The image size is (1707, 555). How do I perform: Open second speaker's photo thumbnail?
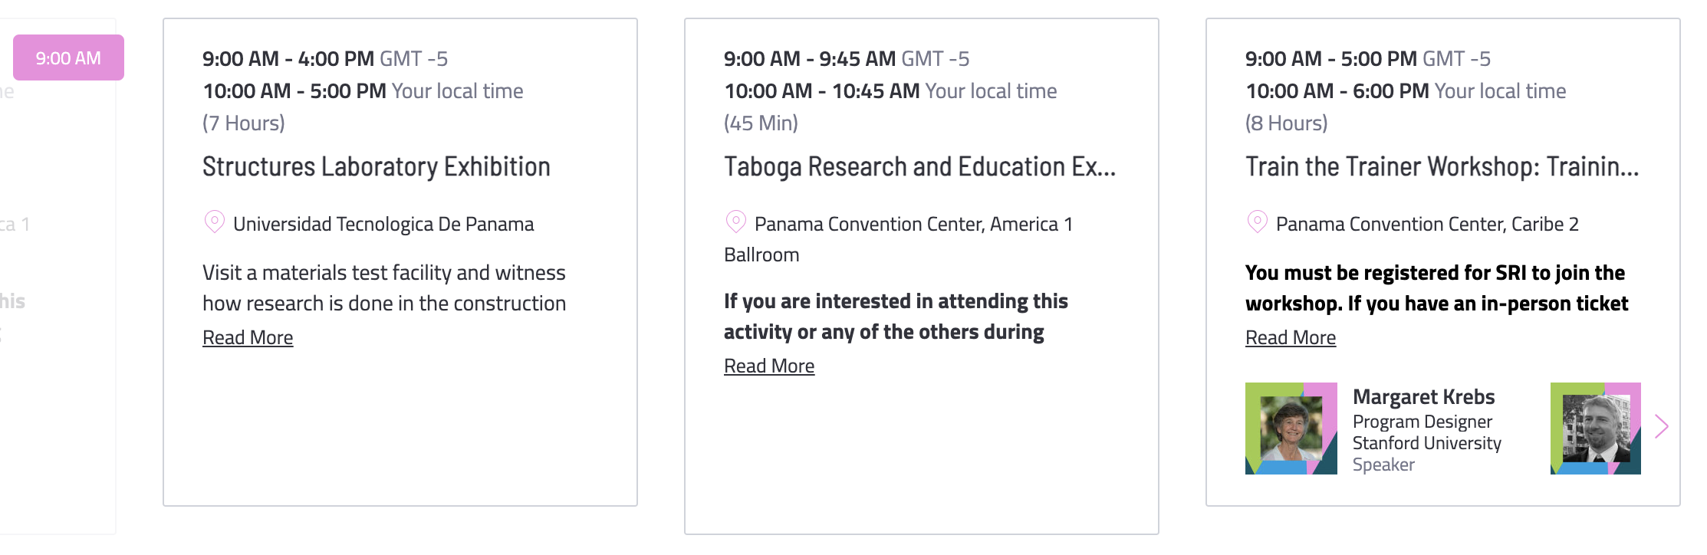pos(1596,429)
